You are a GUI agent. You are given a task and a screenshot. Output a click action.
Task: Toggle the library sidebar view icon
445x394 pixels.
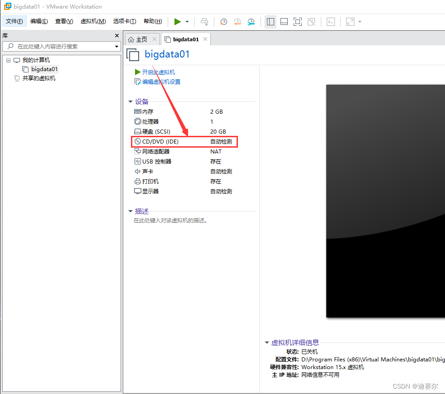271,22
